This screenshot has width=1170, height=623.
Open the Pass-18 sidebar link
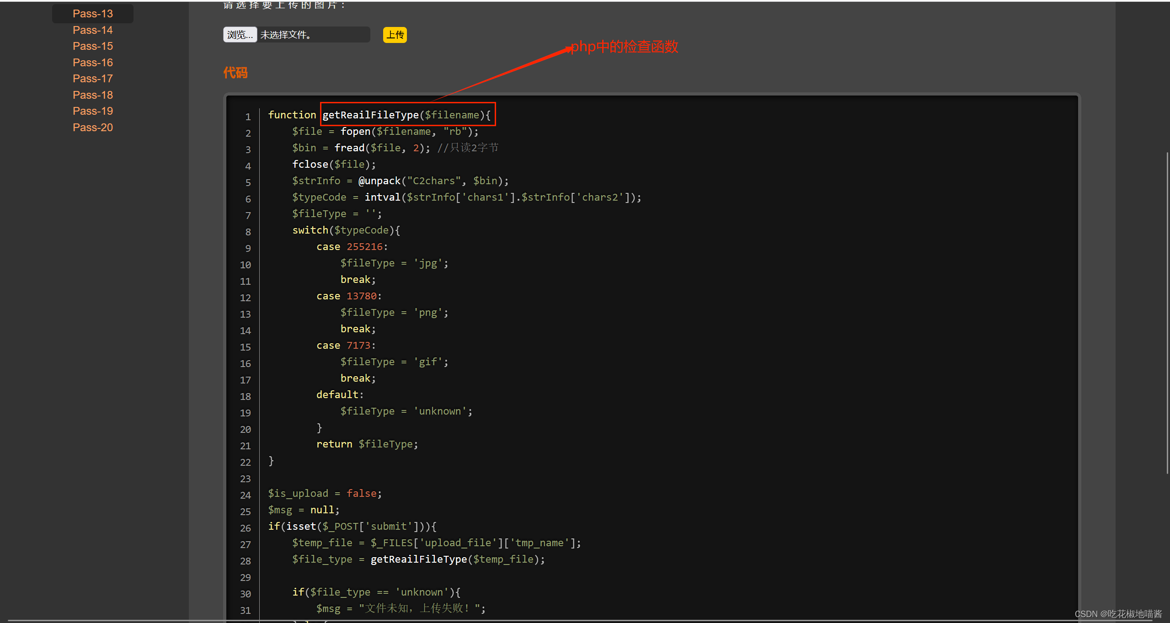pyautogui.click(x=93, y=95)
